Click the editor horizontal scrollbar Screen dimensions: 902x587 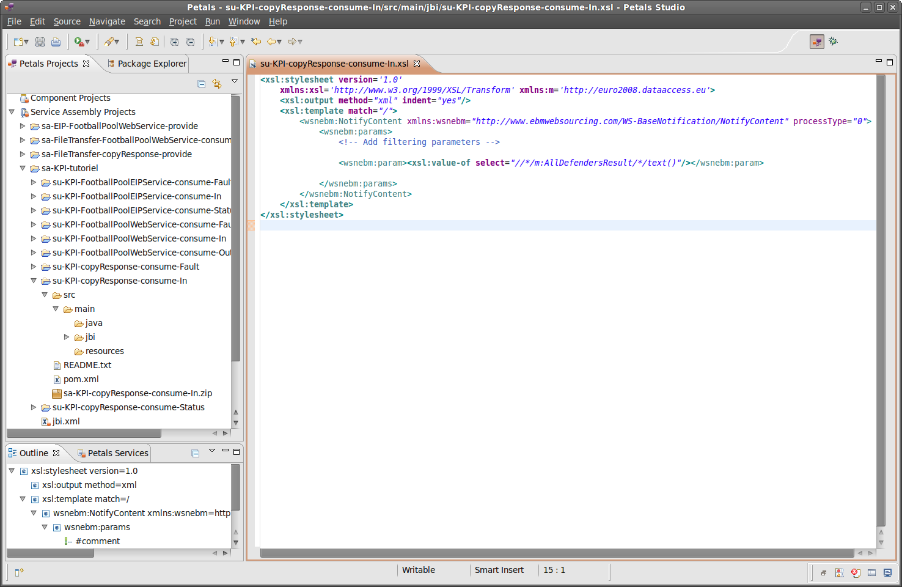tap(556, 553)
